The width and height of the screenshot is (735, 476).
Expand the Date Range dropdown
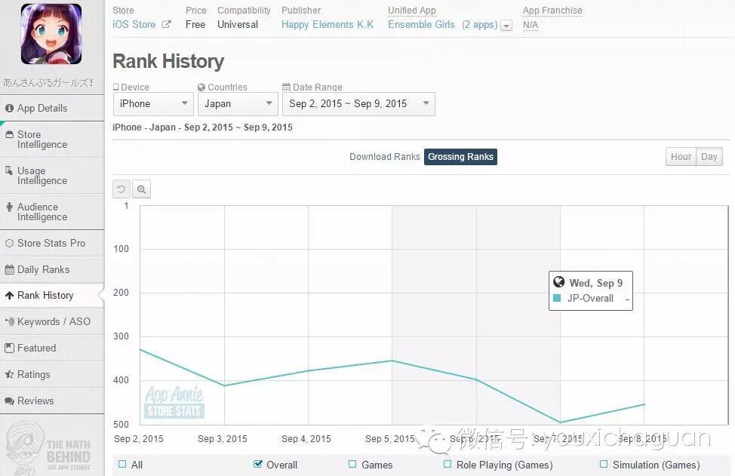358,104
